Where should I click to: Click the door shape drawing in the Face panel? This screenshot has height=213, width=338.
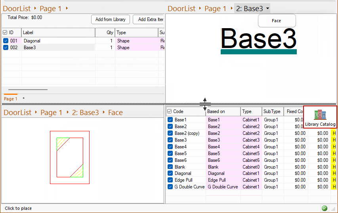(x=70, y=157)
